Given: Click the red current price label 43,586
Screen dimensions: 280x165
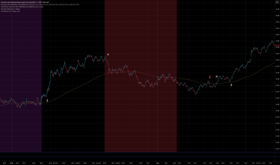Looking at the screenshot, I should [278, 46].
